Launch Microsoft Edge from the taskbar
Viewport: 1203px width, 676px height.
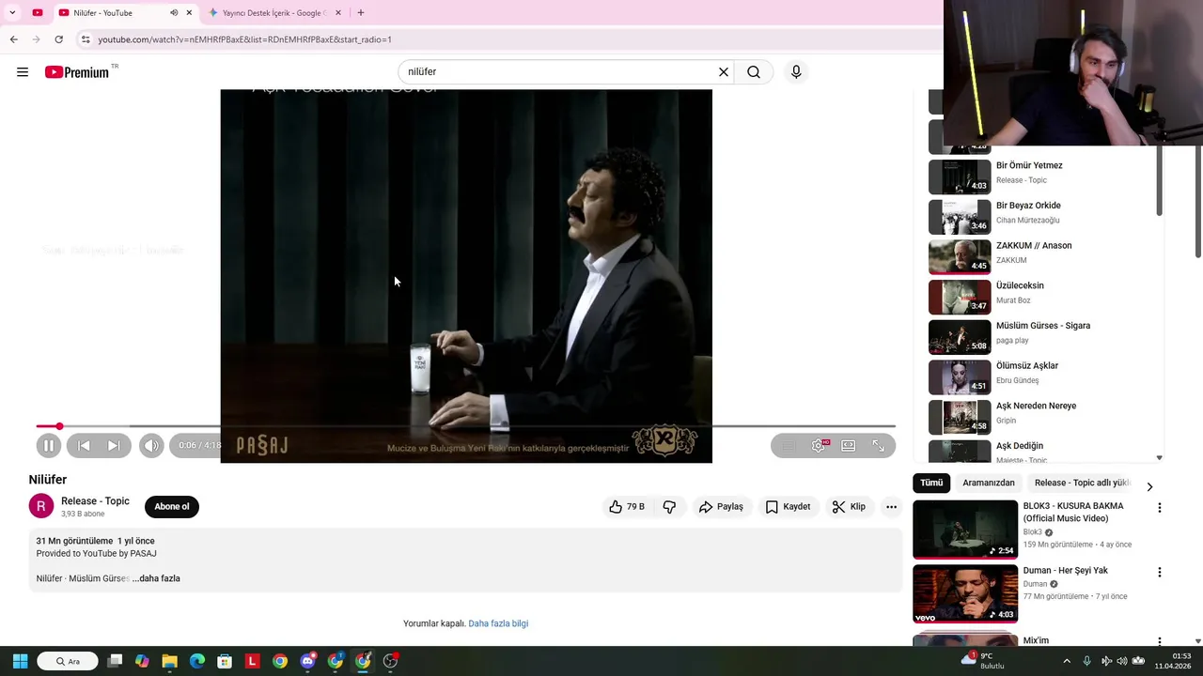point(197,661)
